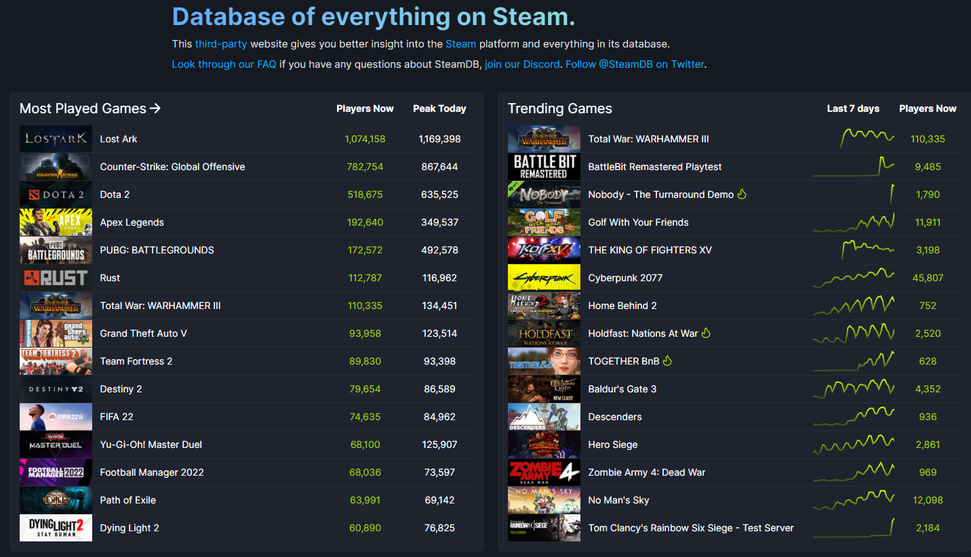This screenshot has height=557, width=971.
Task: Open THE KING OF FIGHTERS XV title
Action: (650, 250)
